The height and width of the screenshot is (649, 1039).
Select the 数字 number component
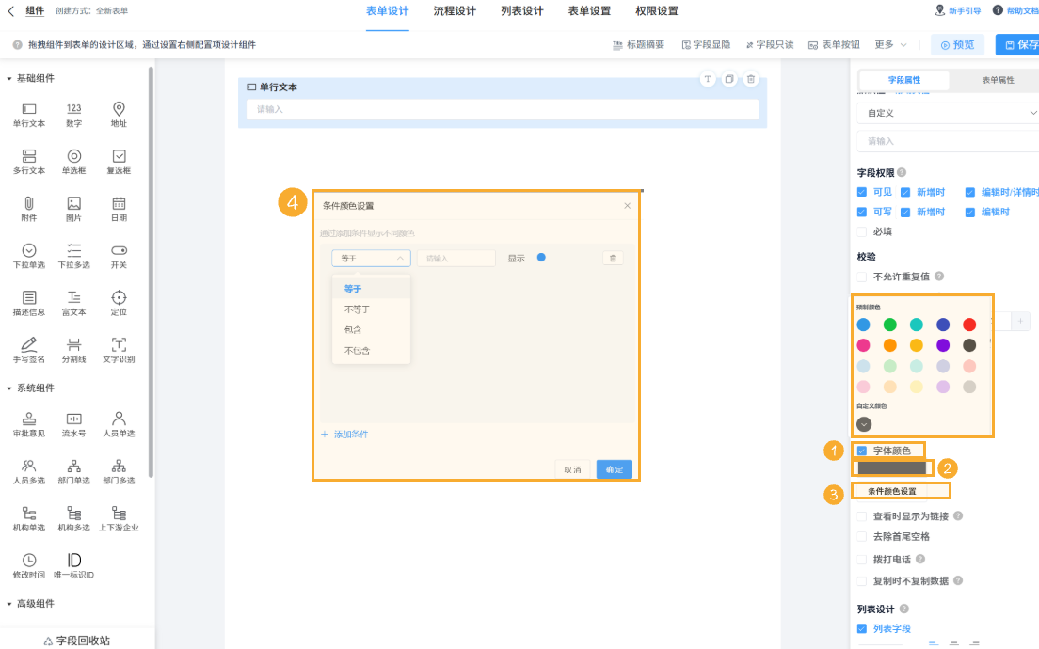(74, 115)
